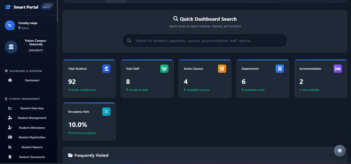Click the Accommodation bed icon
This screenshot has height=164, width=351.
(338, 69)
